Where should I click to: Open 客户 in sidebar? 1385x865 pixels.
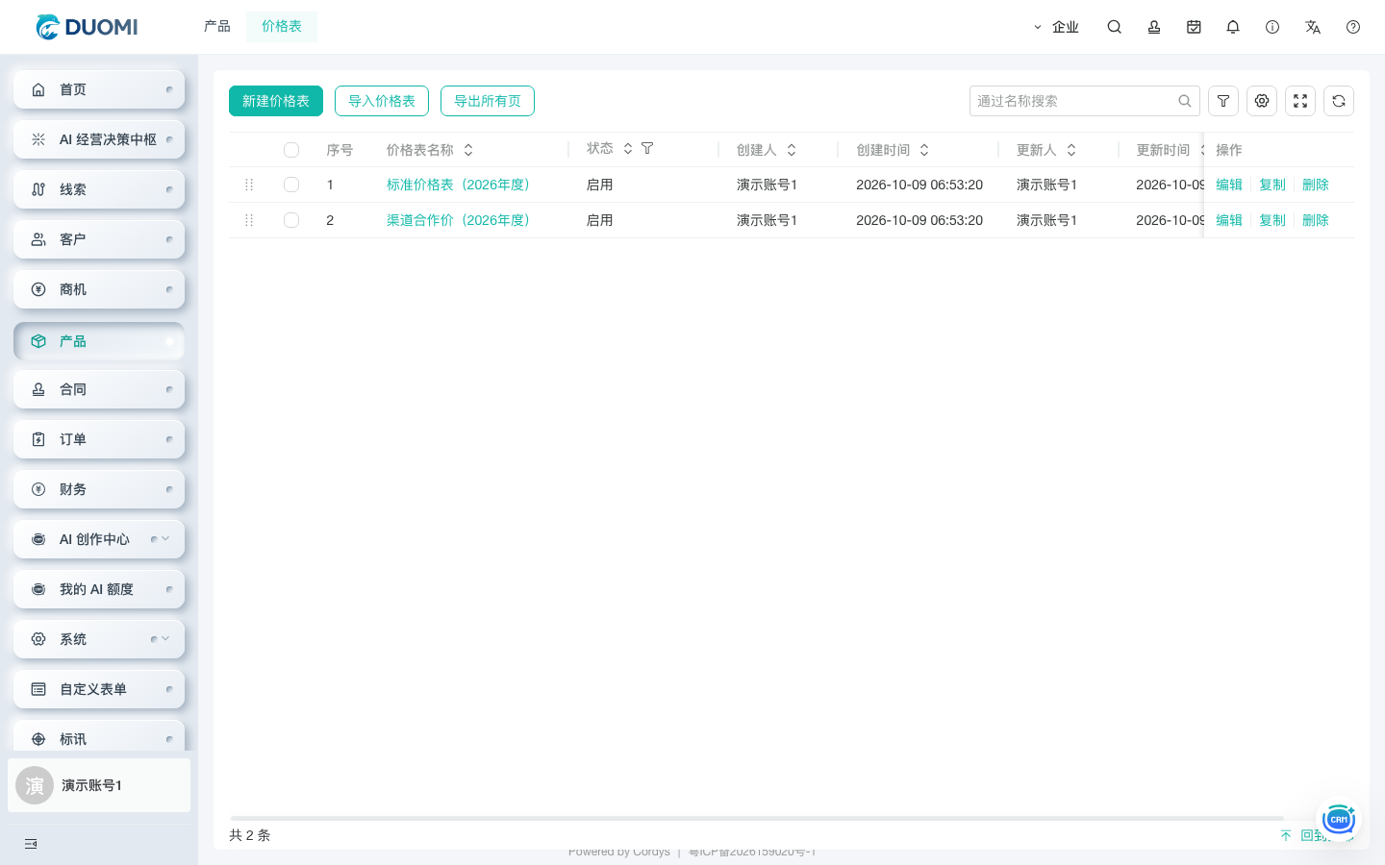pyautogui.click(x=99, y=239)
